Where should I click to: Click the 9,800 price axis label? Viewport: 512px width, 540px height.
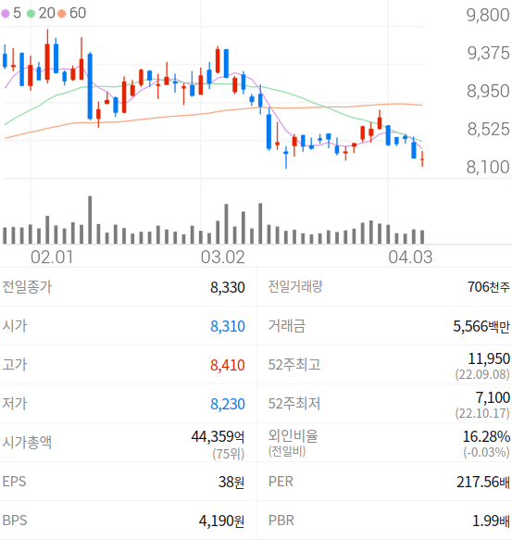[488, 15]
